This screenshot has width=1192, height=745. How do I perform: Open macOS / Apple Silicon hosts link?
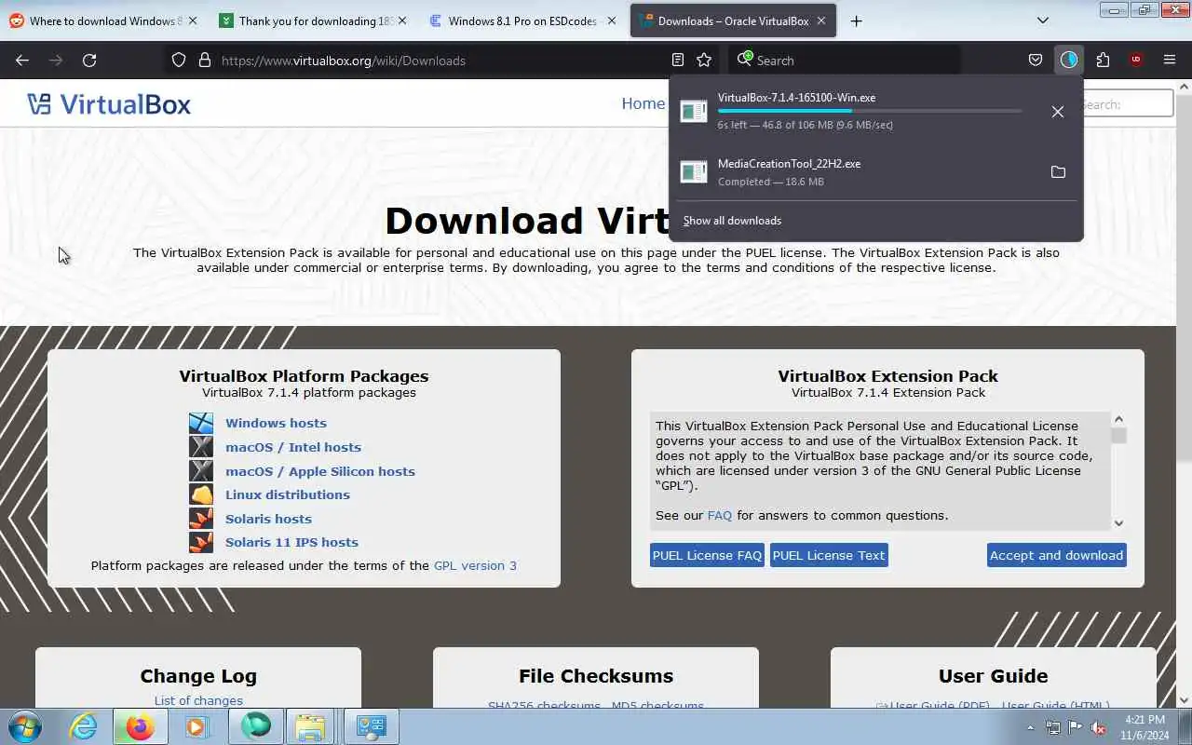320,471
